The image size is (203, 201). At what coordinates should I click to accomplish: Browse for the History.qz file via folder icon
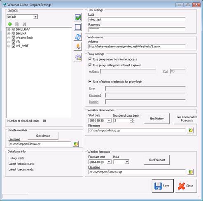coord(191,130)
